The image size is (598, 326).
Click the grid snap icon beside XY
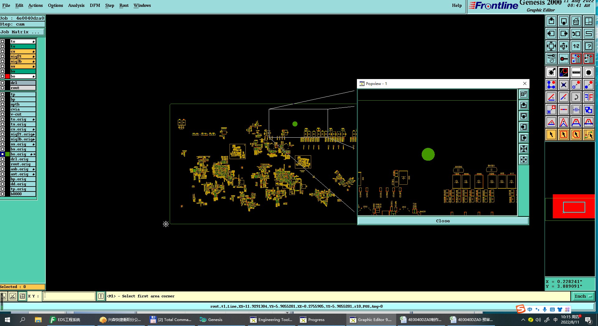tap(22, 296)
